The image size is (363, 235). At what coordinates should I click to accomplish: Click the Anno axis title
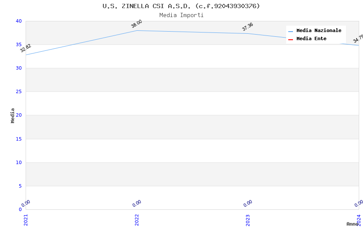[352, 224]
